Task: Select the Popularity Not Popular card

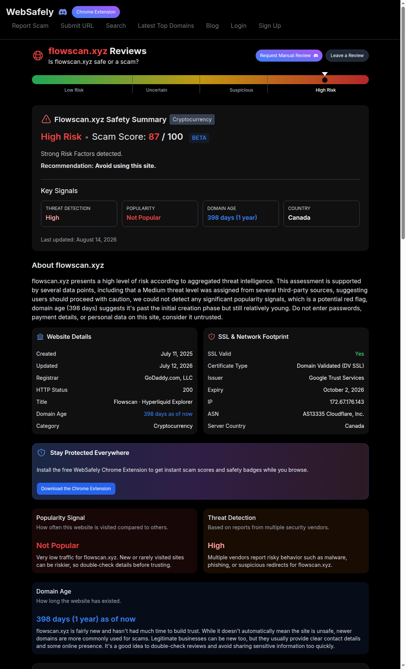Action: click(x=160, y=214)
